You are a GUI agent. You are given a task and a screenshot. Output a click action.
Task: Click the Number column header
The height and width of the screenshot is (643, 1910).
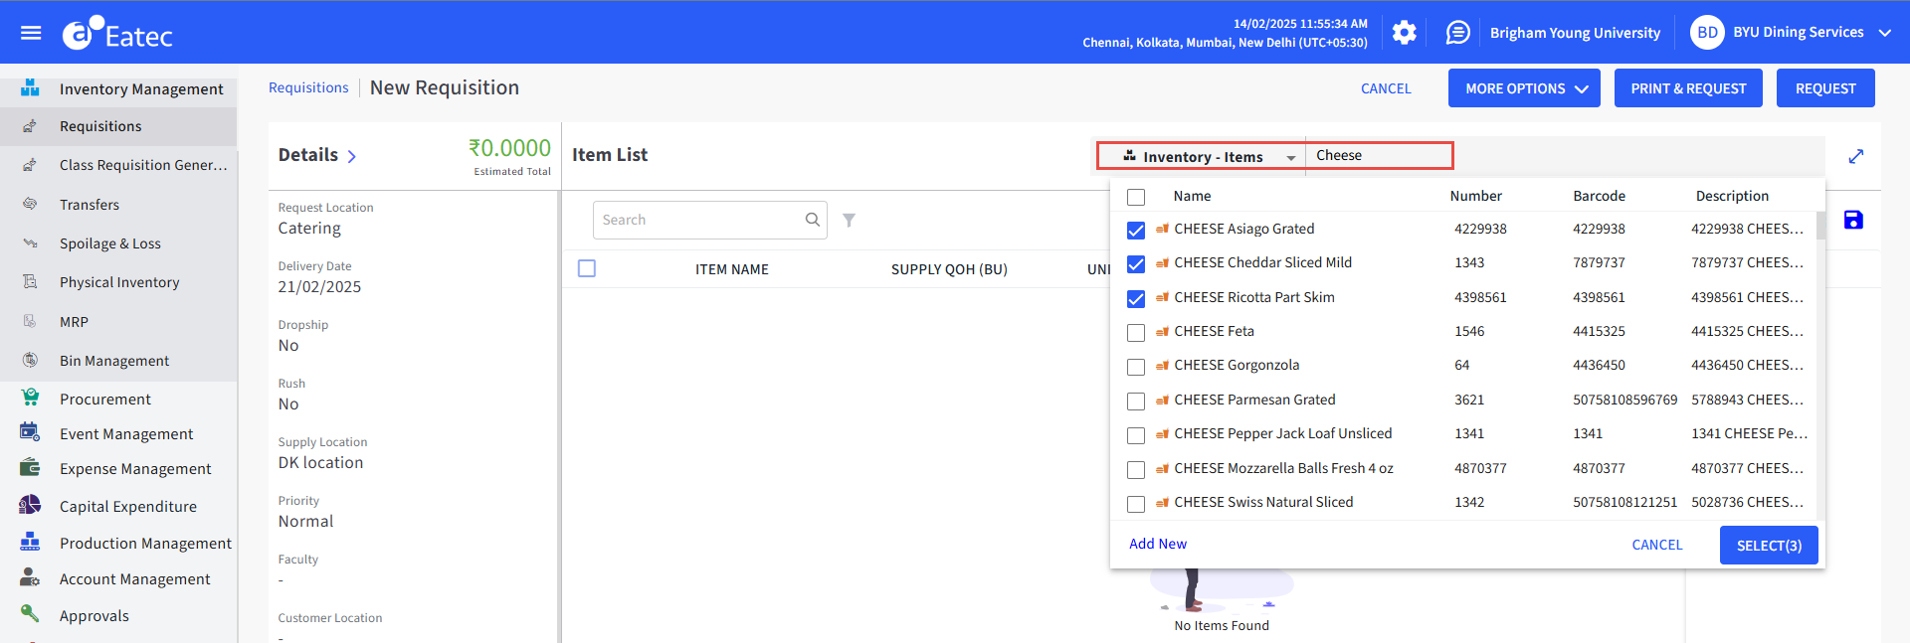1475,196
